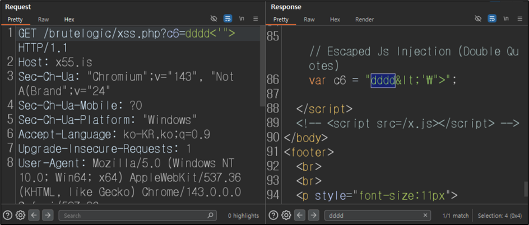
Task: Switch Request view to Hex tab
Action: click(x=69, y=20)
